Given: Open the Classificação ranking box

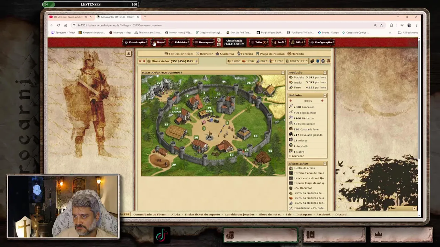Looking at the screenshot, I should (x=234, y=42).
